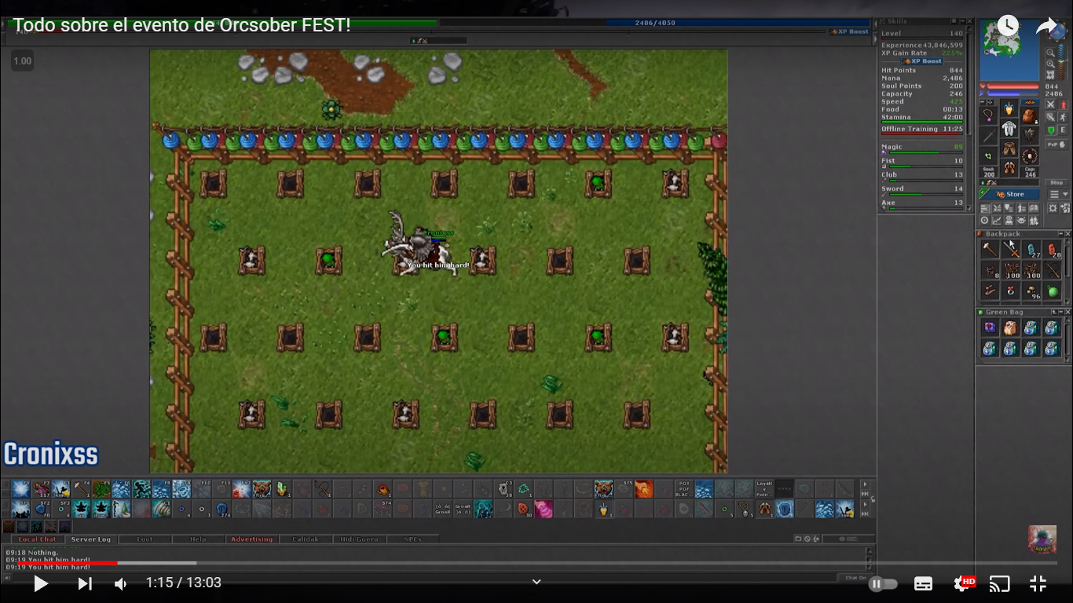This screenshot has height=603, width=1073.
Task: Exit full screen mode
Action: point(1038,583)
